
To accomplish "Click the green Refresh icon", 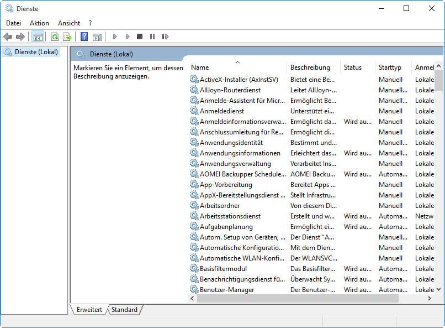I will click(x=55, y=37).
